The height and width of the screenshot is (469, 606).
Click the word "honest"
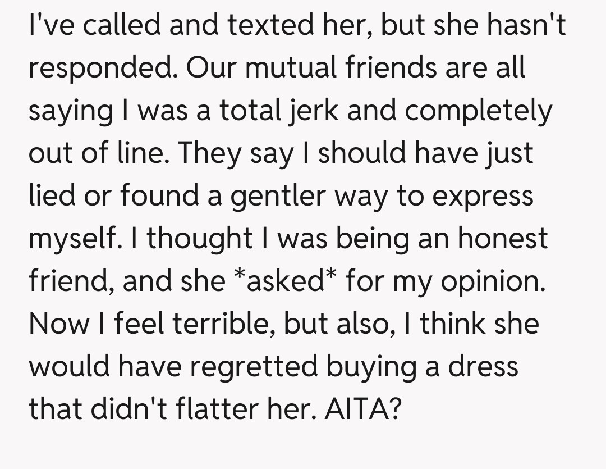tap(502, 238)
